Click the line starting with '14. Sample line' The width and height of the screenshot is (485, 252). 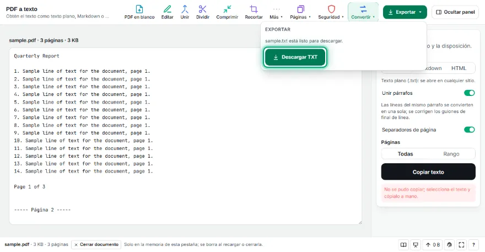point(84,171)
